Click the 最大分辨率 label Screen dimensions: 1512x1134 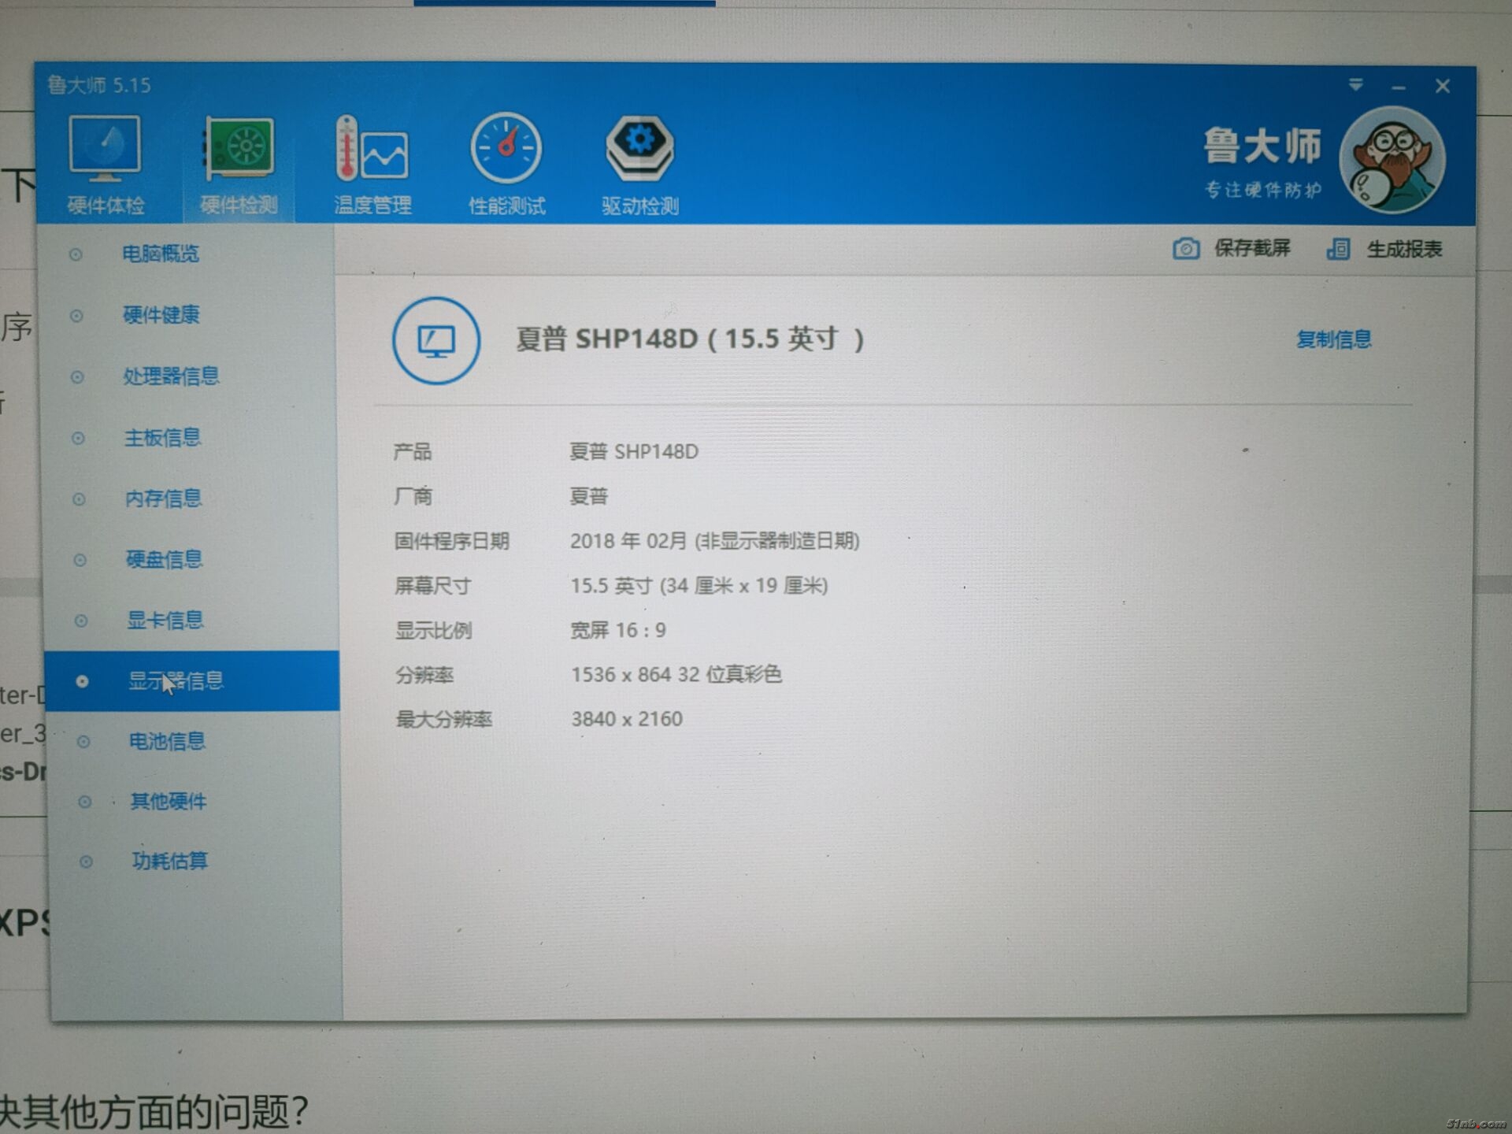click(x=443, y=720)
